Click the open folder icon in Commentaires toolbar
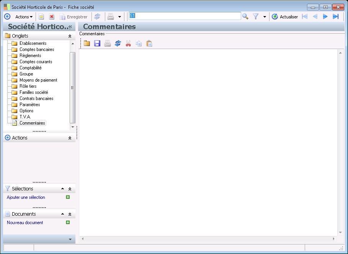Screen dimensions: 348x254 87,44
